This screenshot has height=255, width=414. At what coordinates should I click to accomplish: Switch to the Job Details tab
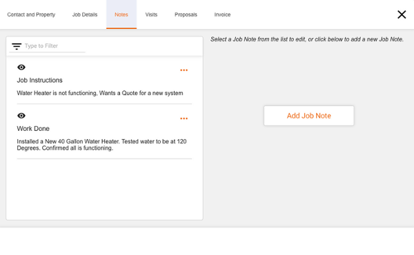[x=85, y=14]
